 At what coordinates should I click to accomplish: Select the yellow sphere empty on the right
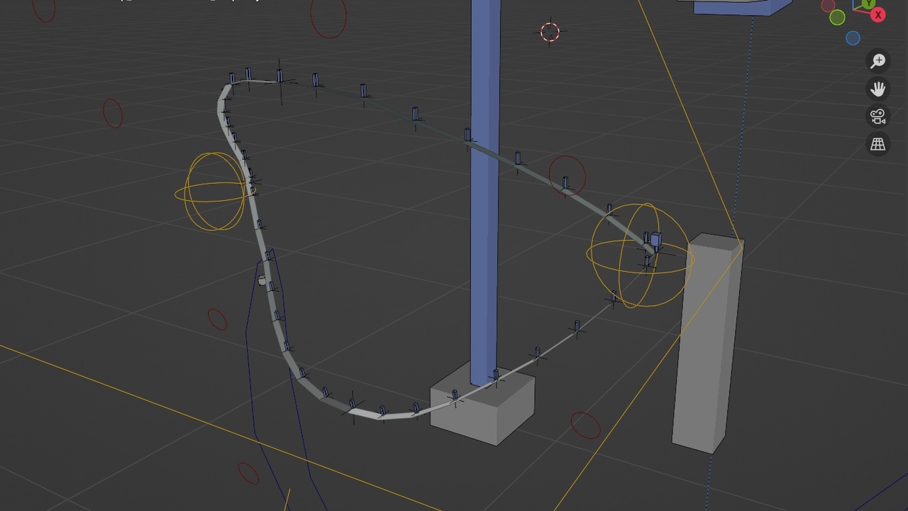pyautogui.click(x=641, y=255)
